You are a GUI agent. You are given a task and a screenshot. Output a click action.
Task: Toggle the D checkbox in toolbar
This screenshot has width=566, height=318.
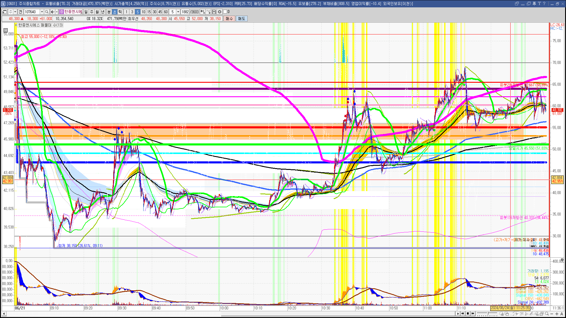[225, 12]
